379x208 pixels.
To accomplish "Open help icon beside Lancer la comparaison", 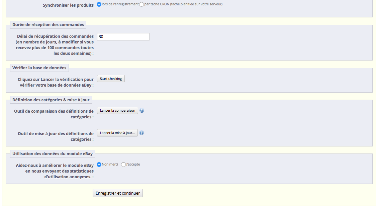I will [142, 111].
